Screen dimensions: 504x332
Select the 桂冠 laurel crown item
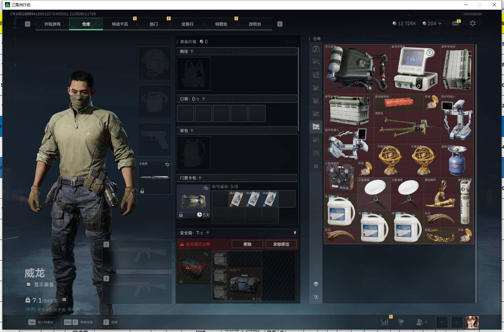click(440, 235)
